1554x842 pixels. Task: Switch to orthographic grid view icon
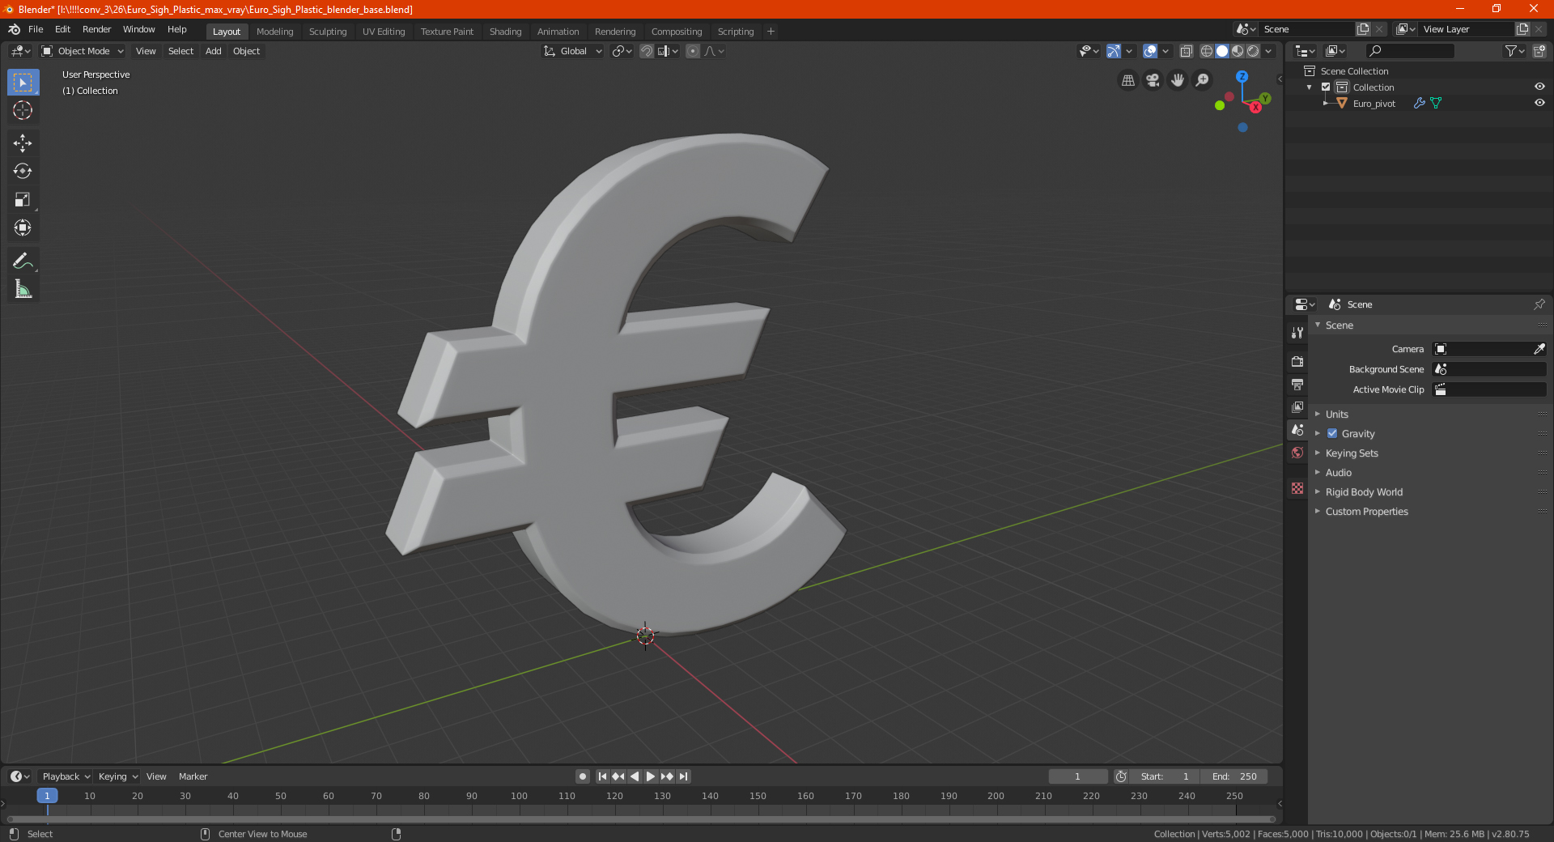(1127, 80)
